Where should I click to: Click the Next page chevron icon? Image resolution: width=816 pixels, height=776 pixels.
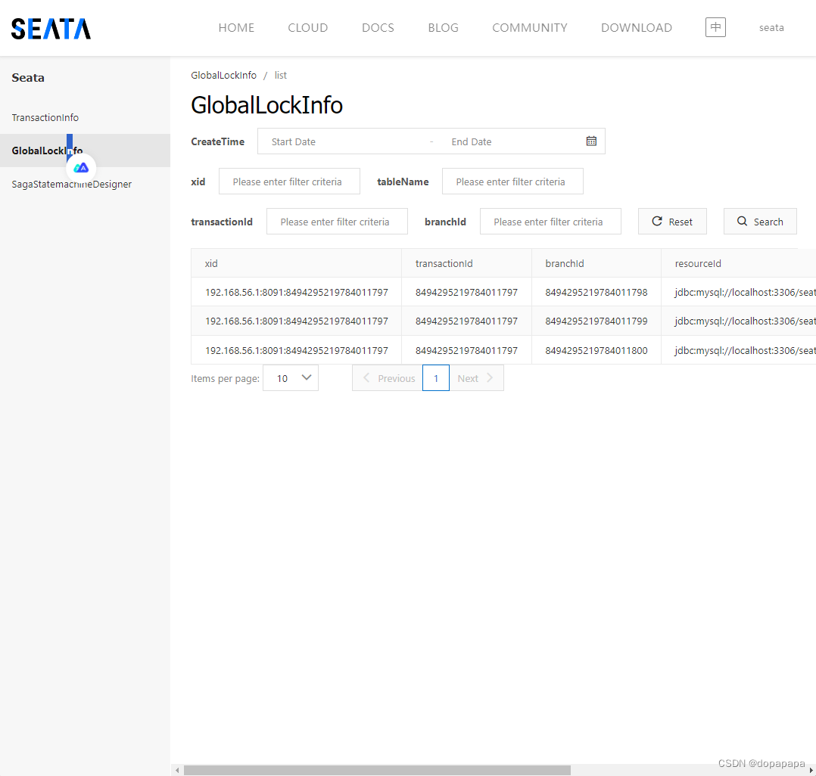(489, 377)
